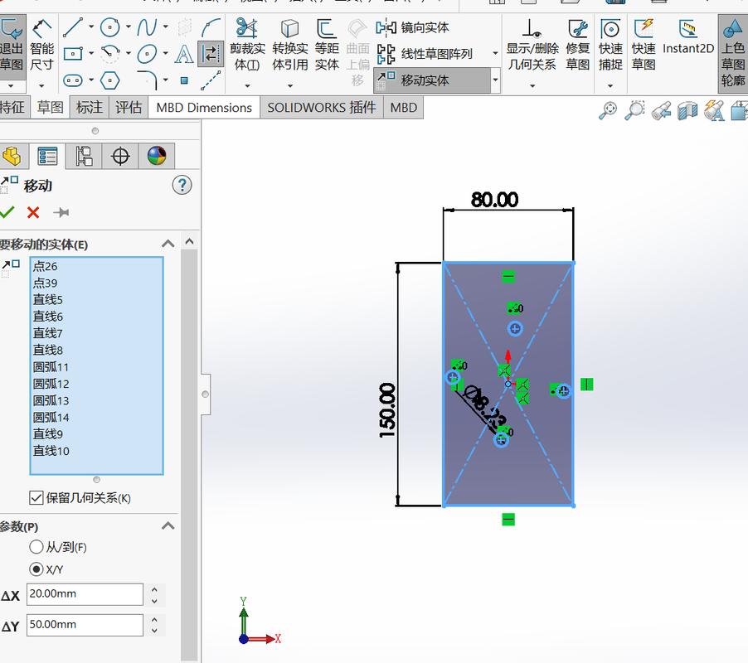Select the X/Y radio button
748x663 pixels.
point(36,569)
